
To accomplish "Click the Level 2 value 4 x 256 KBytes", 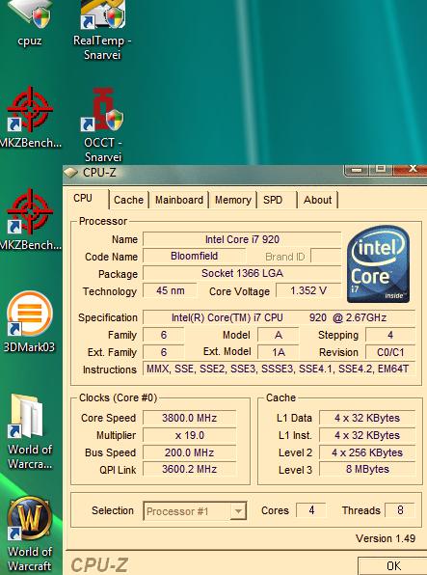I will coord(367,452).
